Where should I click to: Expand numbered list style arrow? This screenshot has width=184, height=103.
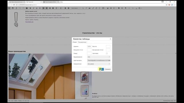63,8
